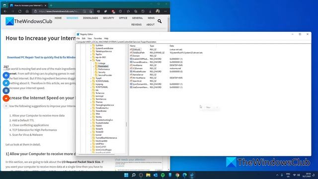Select the DataBasePath value

(139, 53)
